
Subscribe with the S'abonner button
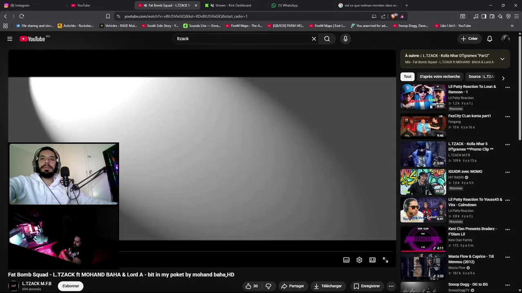(x=71, y=286)
